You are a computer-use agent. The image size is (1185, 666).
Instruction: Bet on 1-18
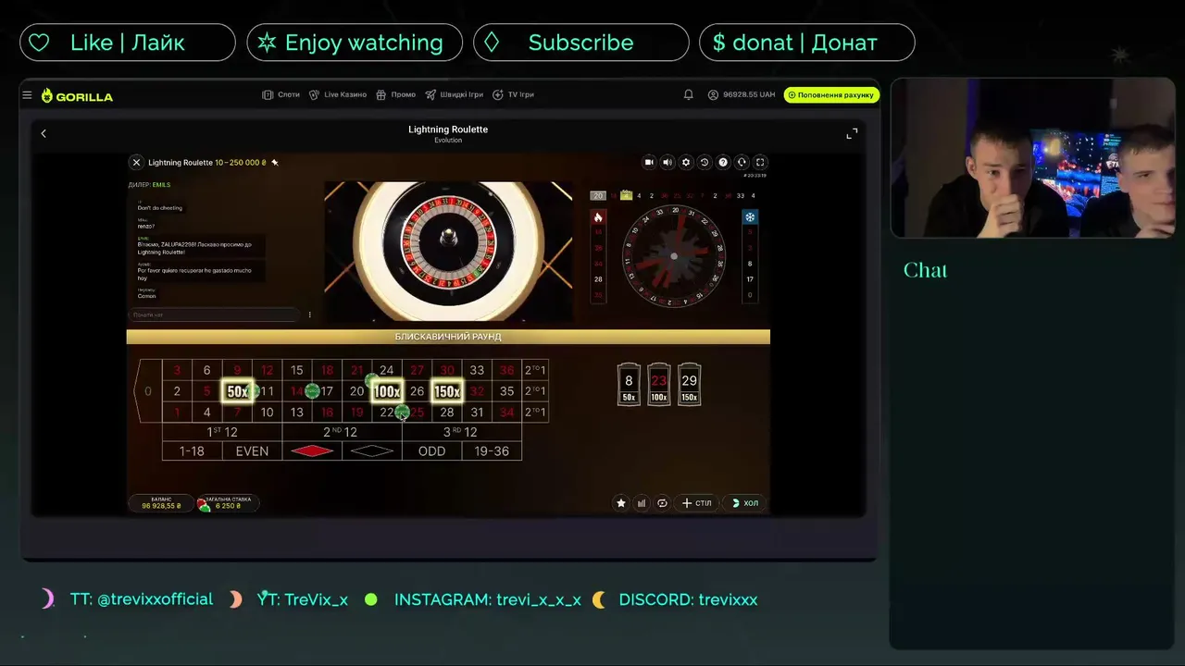coord(192,450)
